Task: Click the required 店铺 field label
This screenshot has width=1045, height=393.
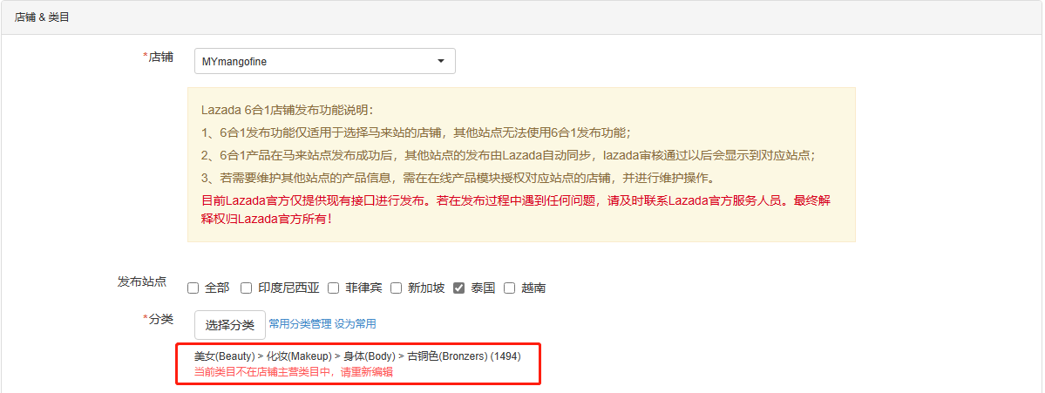Action: coord(158,58)
